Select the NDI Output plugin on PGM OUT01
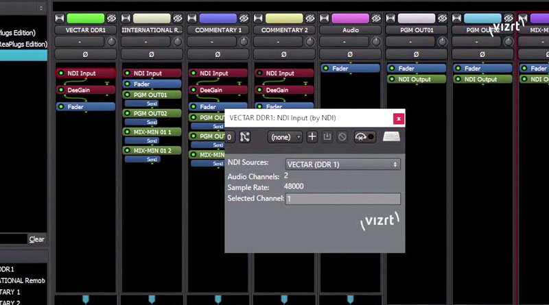 [415, 80]
